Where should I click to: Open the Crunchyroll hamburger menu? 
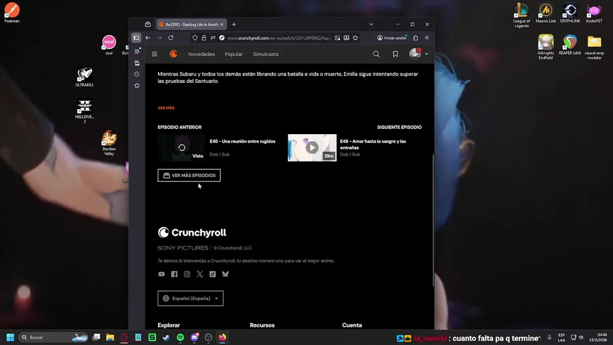click(154, 54)
